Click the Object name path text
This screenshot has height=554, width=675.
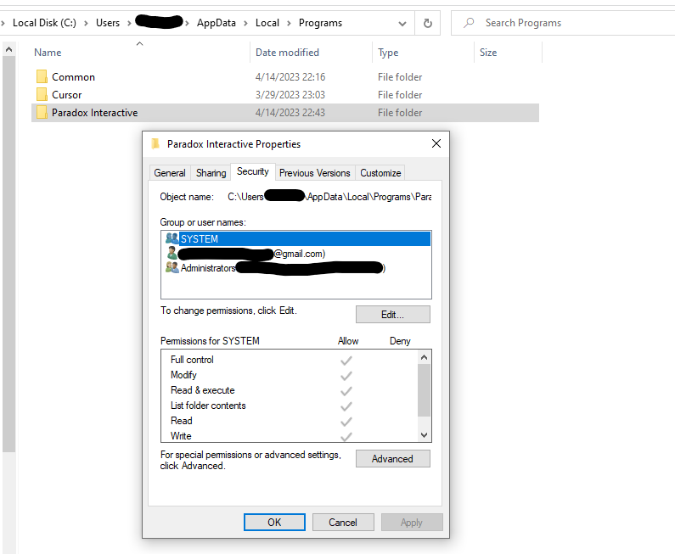(329, 197)
